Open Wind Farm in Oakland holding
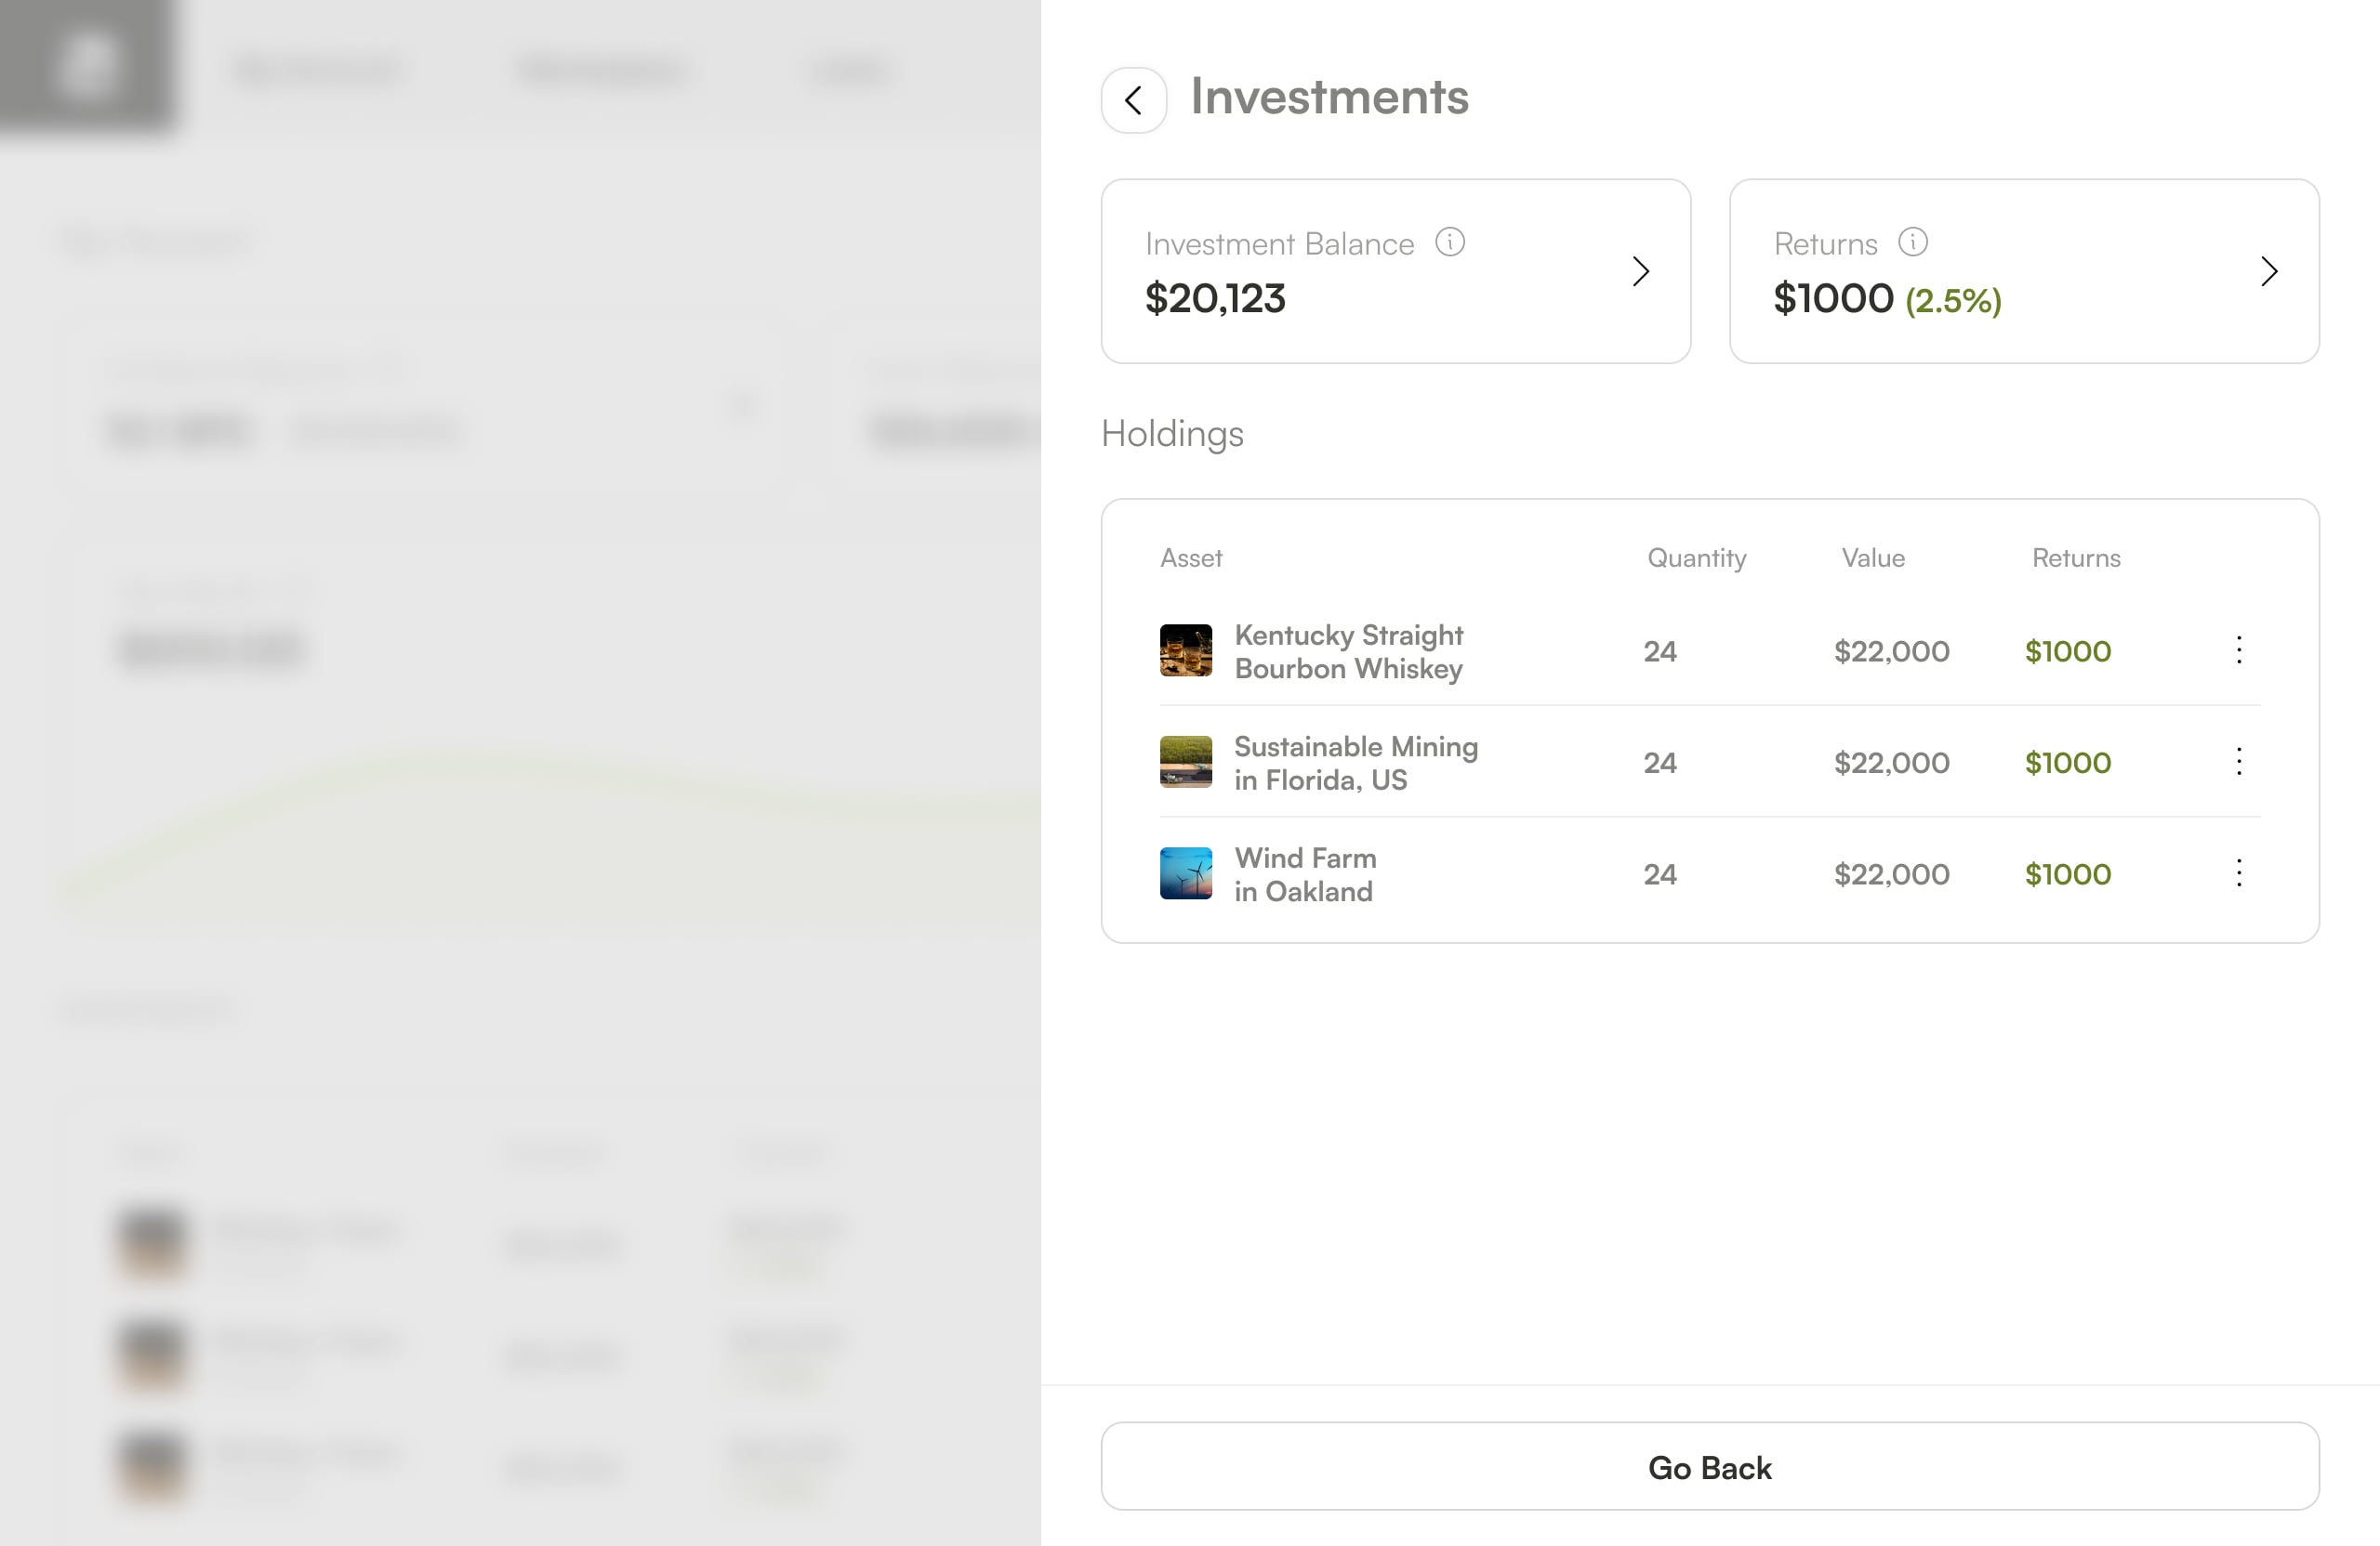 pos(1304,874)
